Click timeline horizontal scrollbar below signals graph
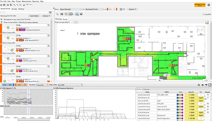This screenshot has height=121, width=212. (x=34, y=120)
